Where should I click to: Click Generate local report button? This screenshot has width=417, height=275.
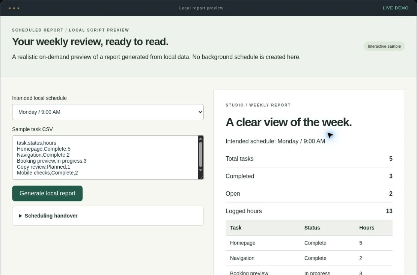(x=47, y=193)
